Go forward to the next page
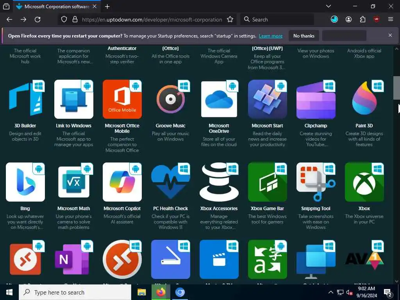400x300 pixels. click(23, 20)
